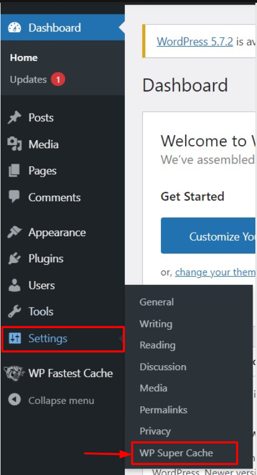The image size is (257, 475).
Task: Go to Home under Dashboard
Action: tap(24, 58)
